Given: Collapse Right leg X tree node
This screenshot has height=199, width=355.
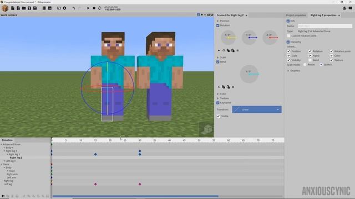Looking at the screenshot, I should tap(4, 151).
